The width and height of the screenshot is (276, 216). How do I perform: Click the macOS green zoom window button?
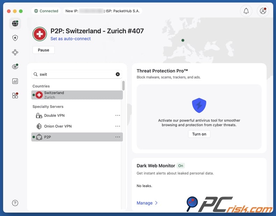point(21,11)
